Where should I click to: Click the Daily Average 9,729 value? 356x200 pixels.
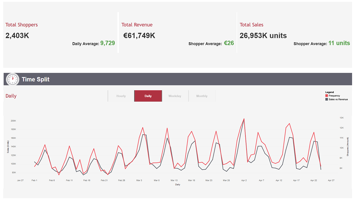click(x=108, y=43)
